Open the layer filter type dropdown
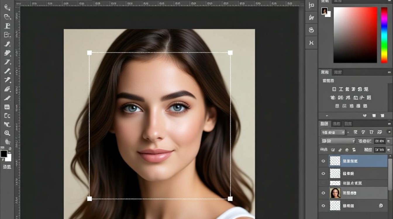This screenshot has width=393, height=219. click(333, 132)
